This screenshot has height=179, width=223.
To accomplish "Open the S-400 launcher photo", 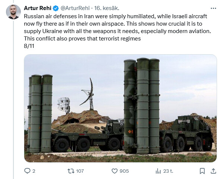I will tap(120, 108).
